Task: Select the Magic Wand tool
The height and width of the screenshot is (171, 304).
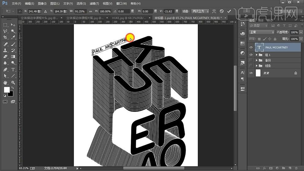Action: [x=13, y=31]
